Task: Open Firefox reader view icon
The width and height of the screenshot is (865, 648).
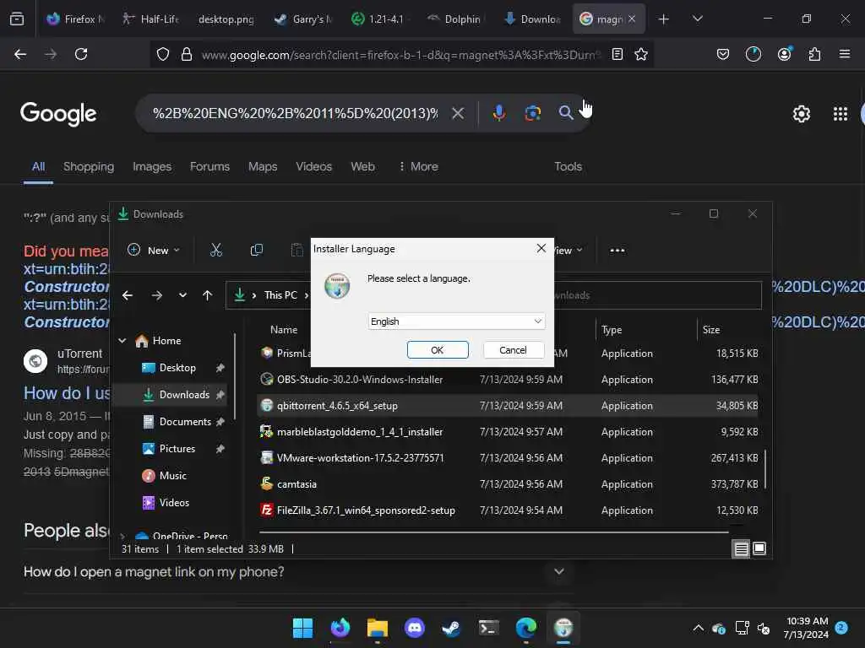Action: (617, 54)
